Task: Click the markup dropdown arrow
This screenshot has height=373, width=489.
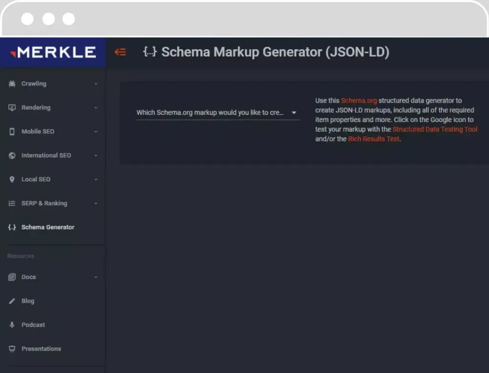Action: click(x=294, y=113)
